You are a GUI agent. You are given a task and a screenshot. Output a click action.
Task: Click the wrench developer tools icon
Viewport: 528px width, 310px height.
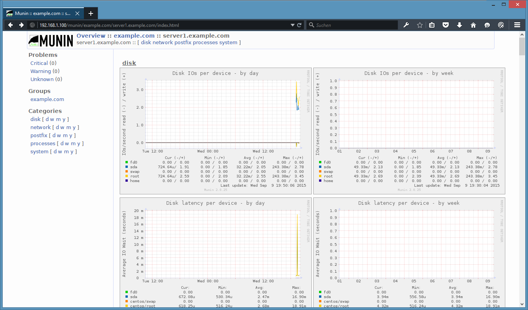click(x=406, y=25)
